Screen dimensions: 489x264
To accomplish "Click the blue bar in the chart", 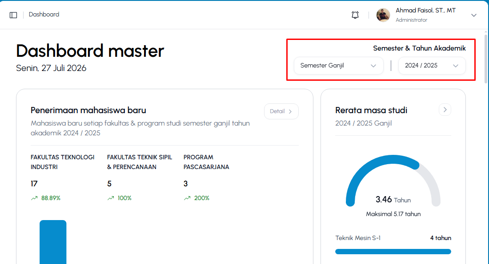I will point(53,242).
